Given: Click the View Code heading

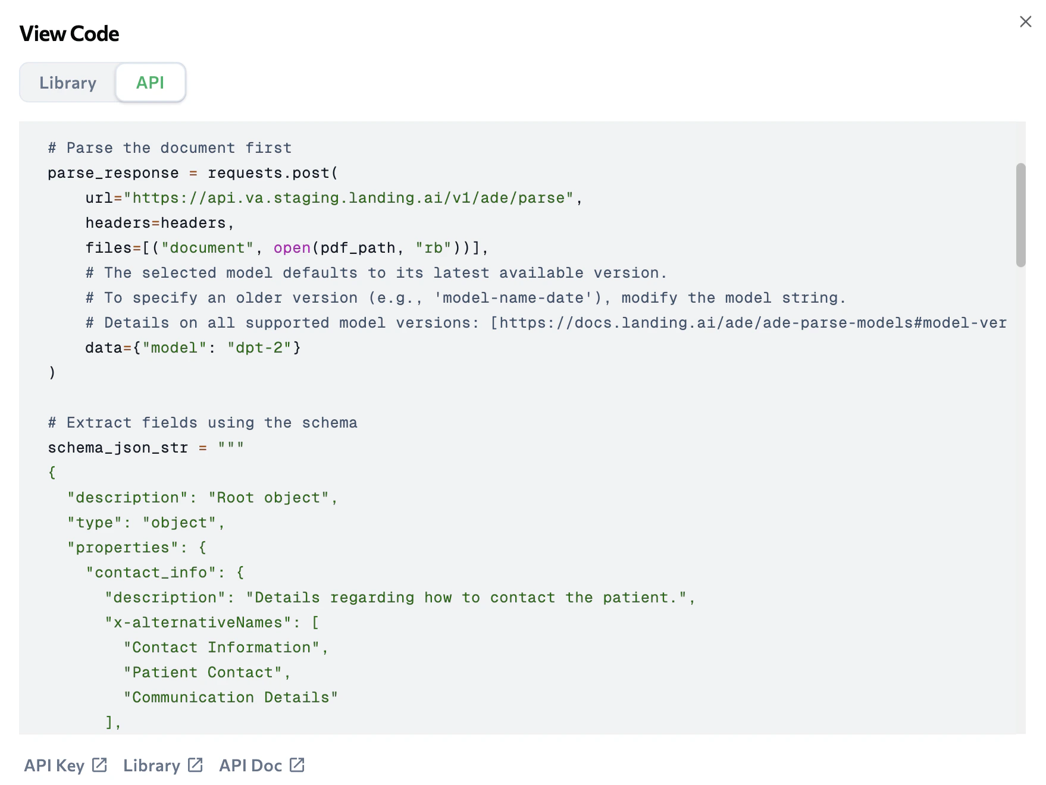Looking at the screenshot, I should point(69,34).
